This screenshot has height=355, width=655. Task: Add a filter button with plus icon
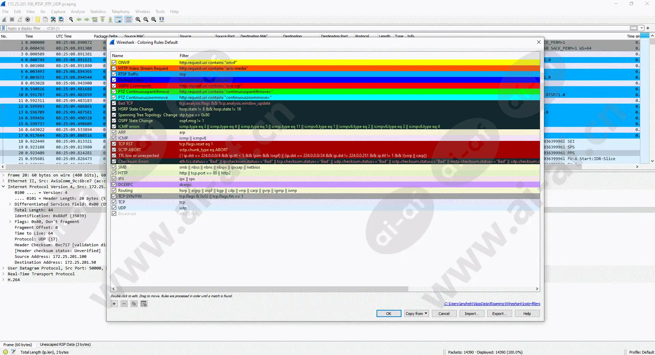click(647, 28)
